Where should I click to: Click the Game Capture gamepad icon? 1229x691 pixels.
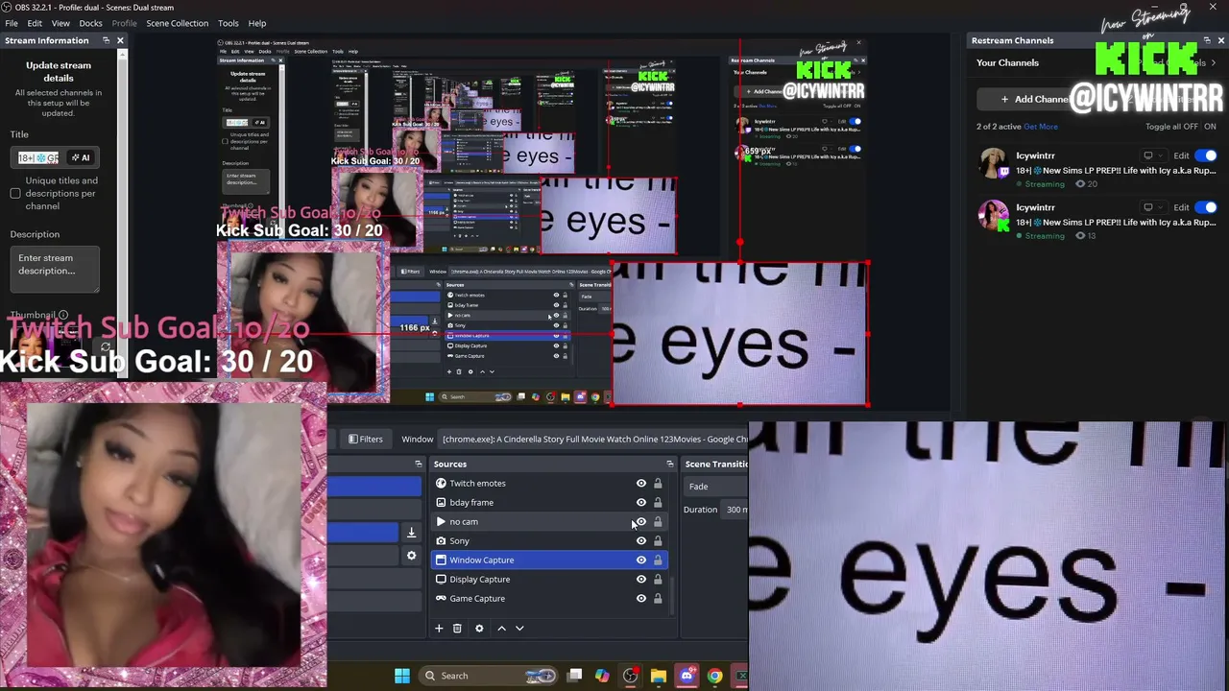click(441, 598)
